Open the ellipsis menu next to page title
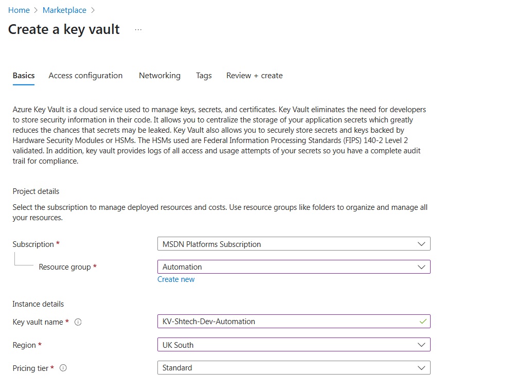The height and width of the screenshot is (391, 516). click(138, 30)
